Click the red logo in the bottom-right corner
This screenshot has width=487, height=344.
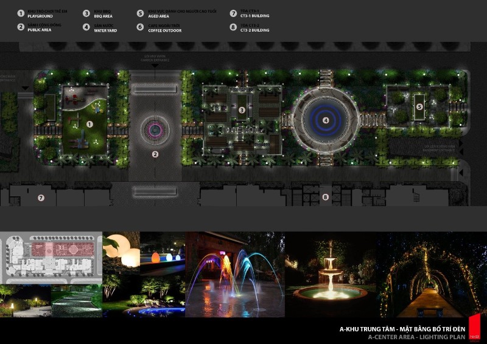tap(476, 326)
